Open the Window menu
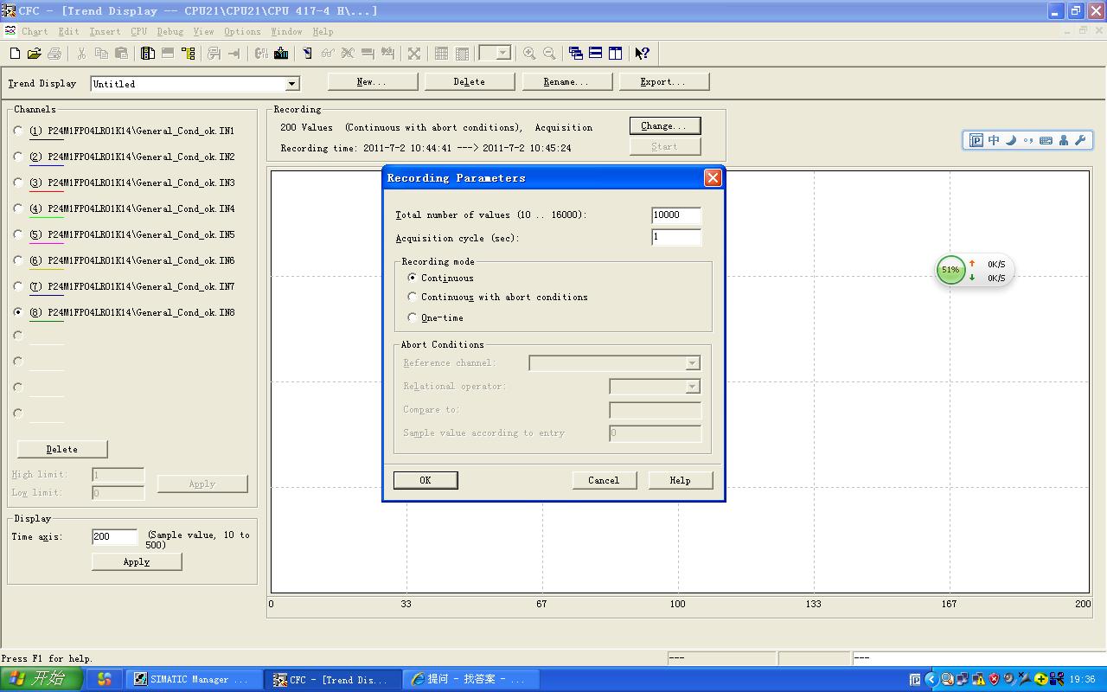Screen dimensions: 1107x692 (x=286, y=31)
